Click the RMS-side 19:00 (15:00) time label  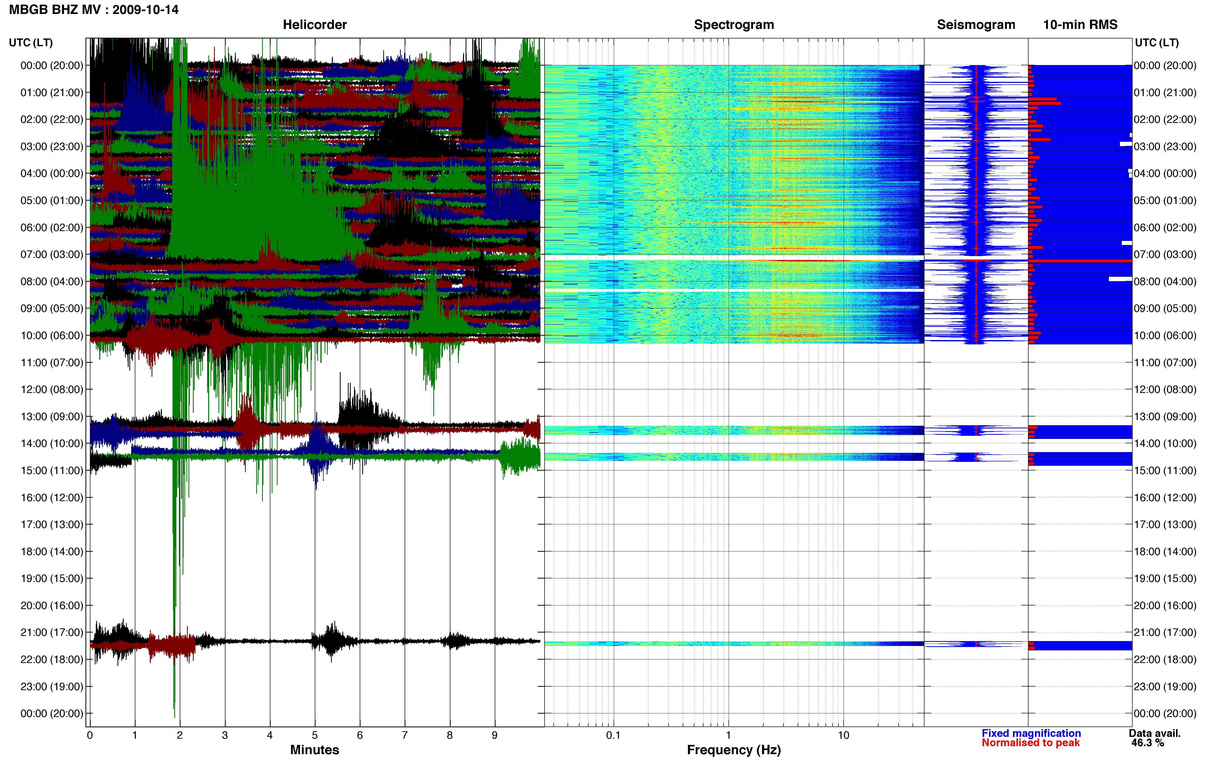pos(1165,578)
